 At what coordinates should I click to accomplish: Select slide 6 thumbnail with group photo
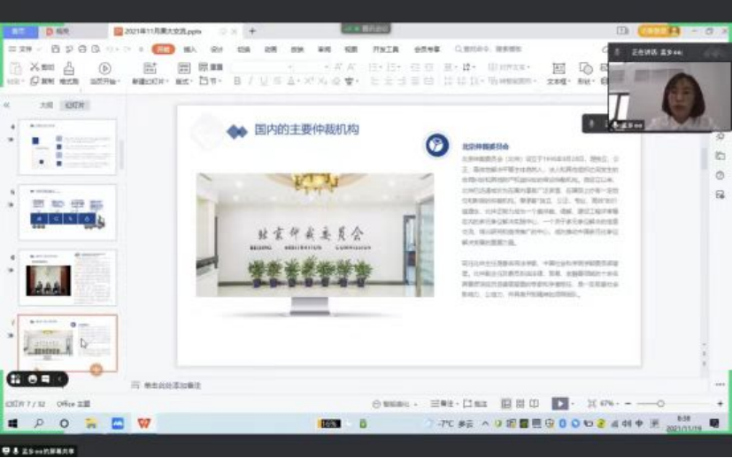point(67,278)
